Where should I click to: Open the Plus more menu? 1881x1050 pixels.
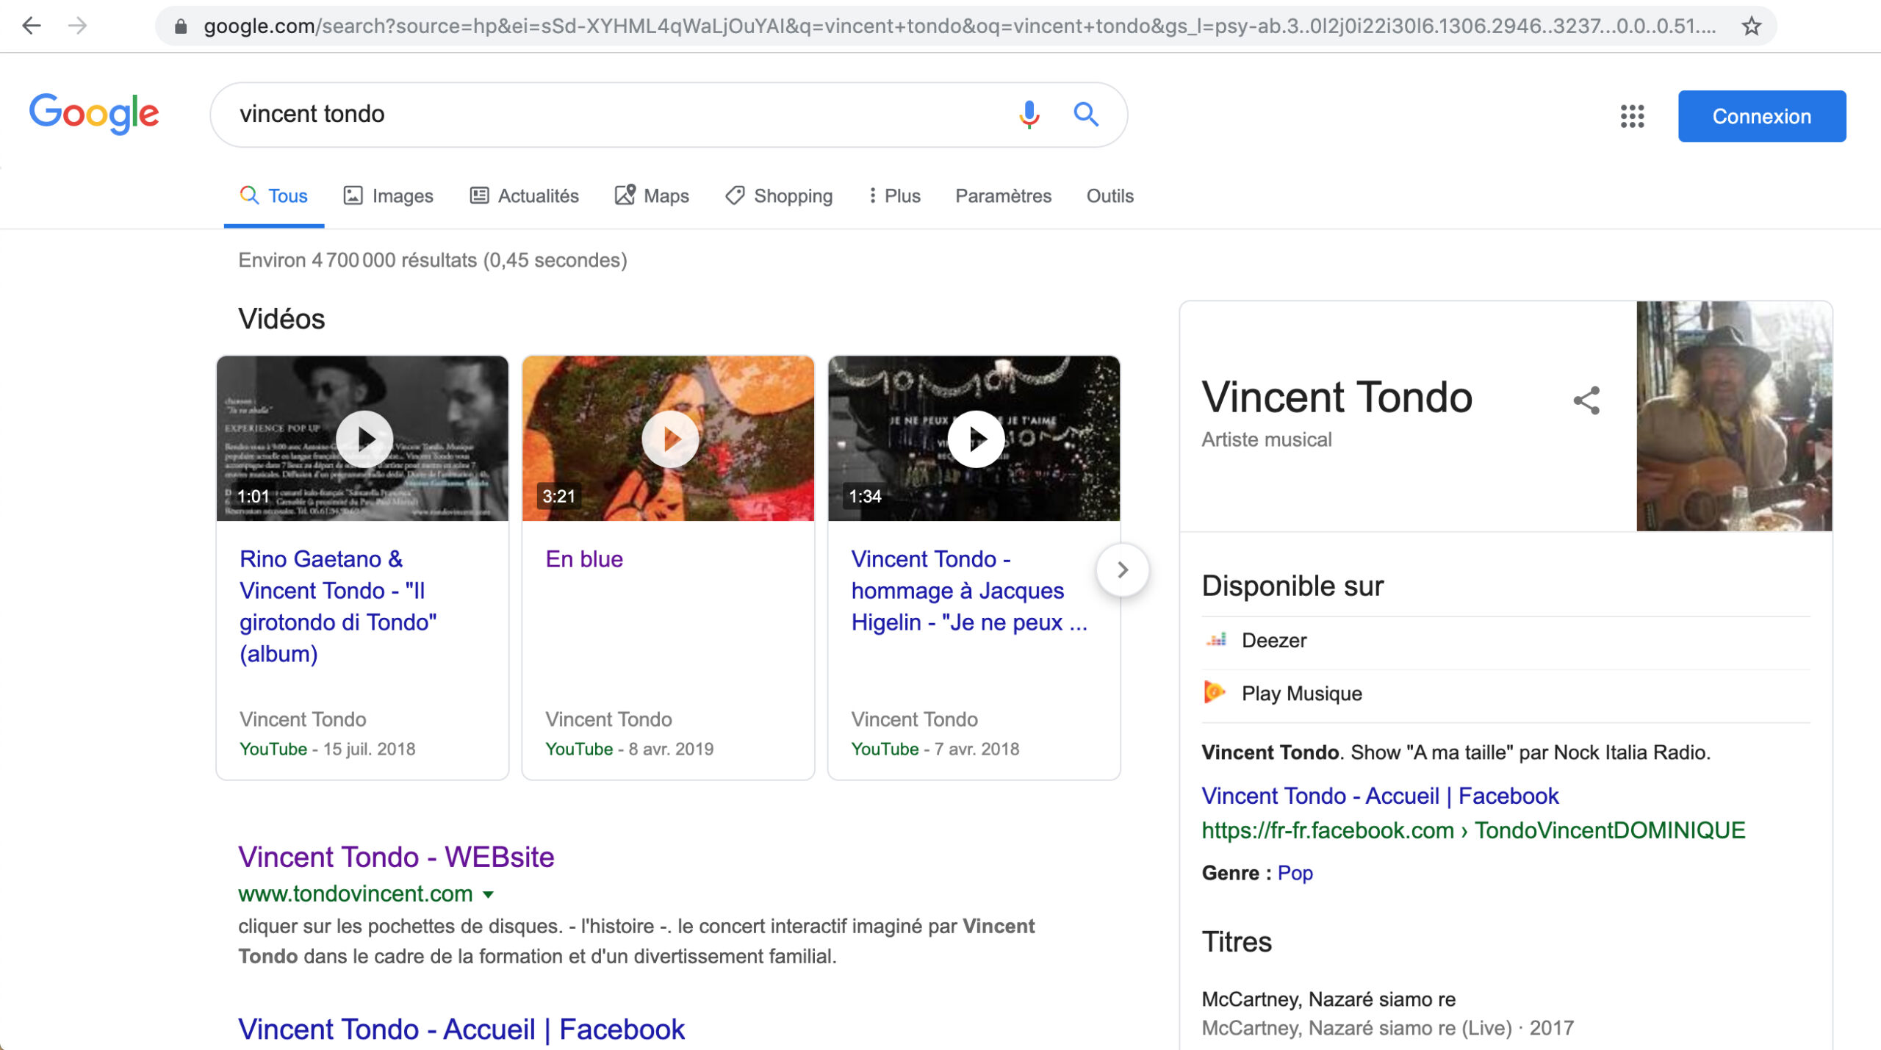(893, 196)
